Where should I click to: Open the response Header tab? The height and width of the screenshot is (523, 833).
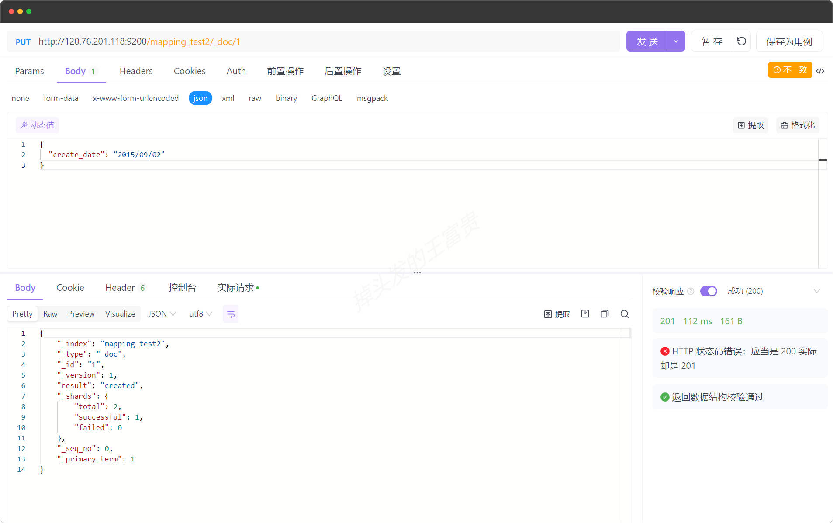(126, 288)
